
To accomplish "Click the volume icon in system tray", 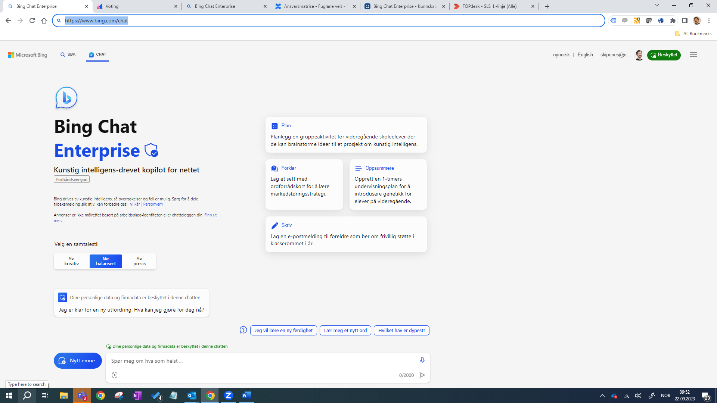I will click(638, 396).
